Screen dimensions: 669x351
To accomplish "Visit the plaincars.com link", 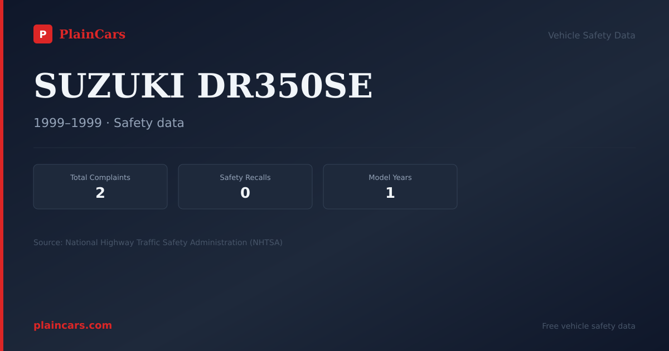I will point(72,325).
